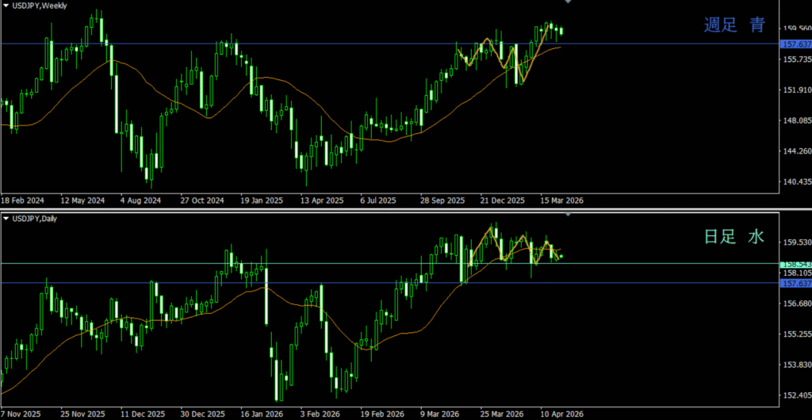
Task: Click the blue 157.637 price tag on Weekly axis
Action: 795,44
